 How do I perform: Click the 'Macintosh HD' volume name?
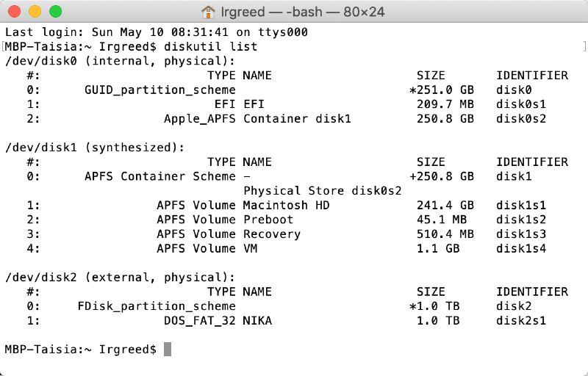(x=287, y=205)
